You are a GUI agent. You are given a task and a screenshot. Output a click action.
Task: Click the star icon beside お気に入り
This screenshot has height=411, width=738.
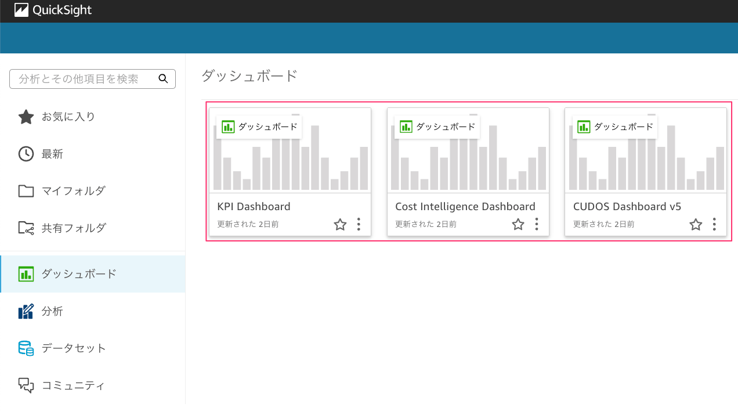pos(26,117)
